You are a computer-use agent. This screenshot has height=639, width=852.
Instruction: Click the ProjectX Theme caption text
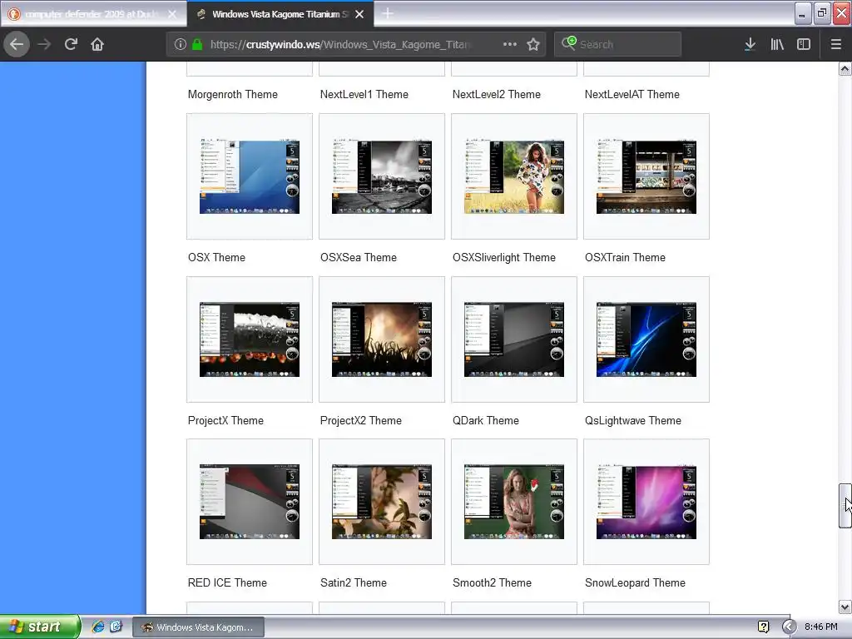coord(225,420)
